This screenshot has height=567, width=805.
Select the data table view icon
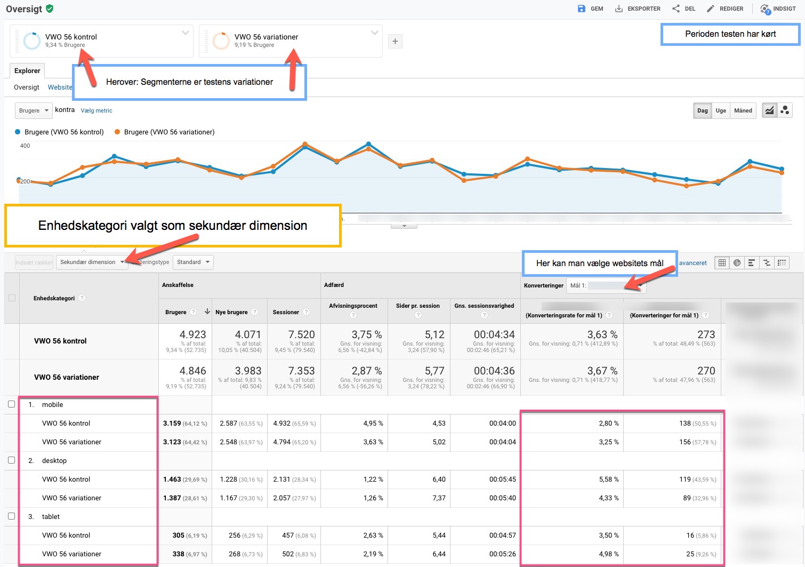click(x=722, y=262)
